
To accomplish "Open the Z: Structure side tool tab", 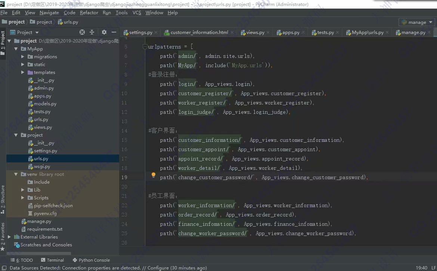I will (x=3, y=199).
